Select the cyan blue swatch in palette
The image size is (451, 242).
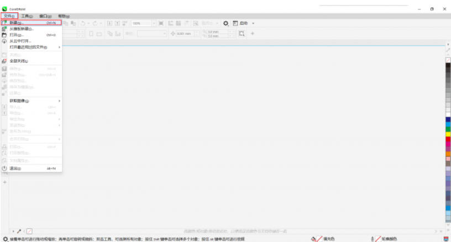[x=448, y=124]
